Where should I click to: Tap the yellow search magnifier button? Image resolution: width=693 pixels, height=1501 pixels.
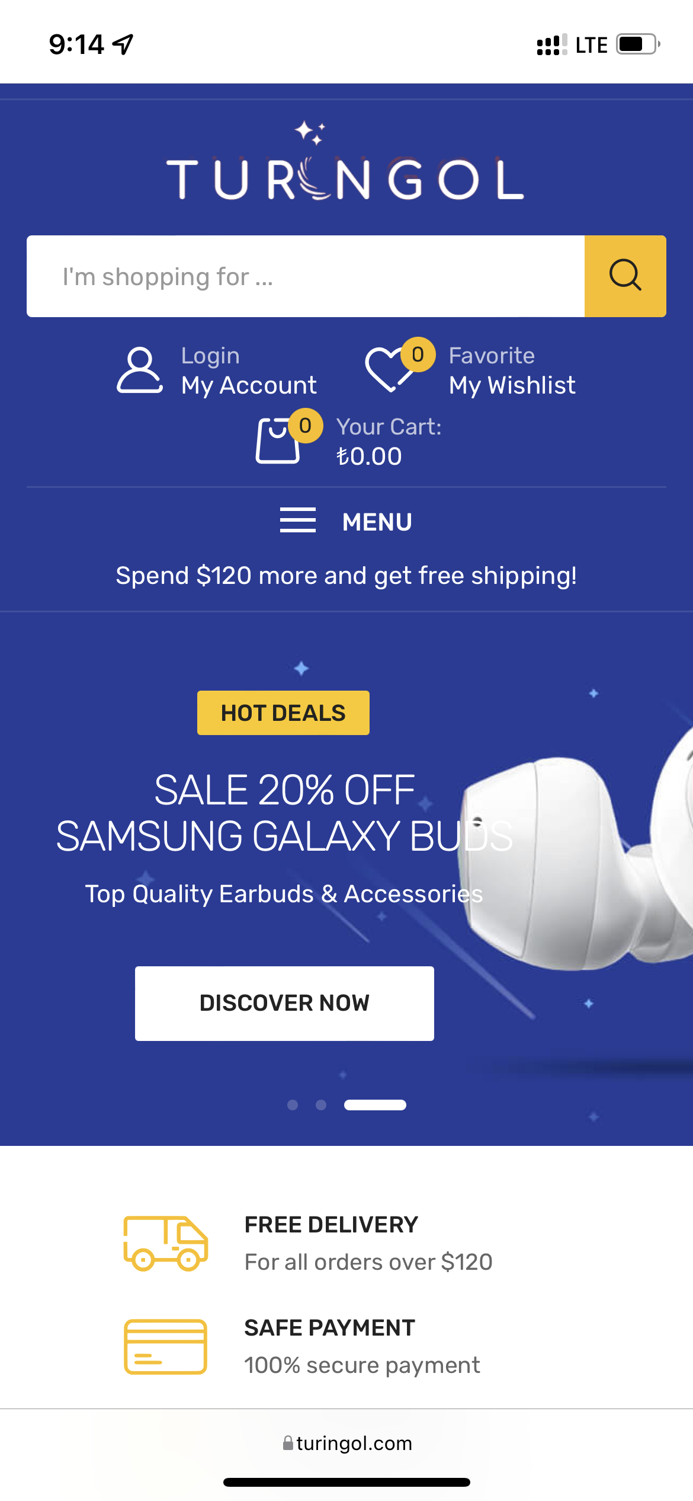coord(625,276)
